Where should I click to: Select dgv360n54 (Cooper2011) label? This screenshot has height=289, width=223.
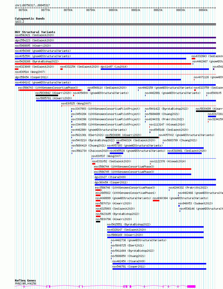tap(111, 182)
